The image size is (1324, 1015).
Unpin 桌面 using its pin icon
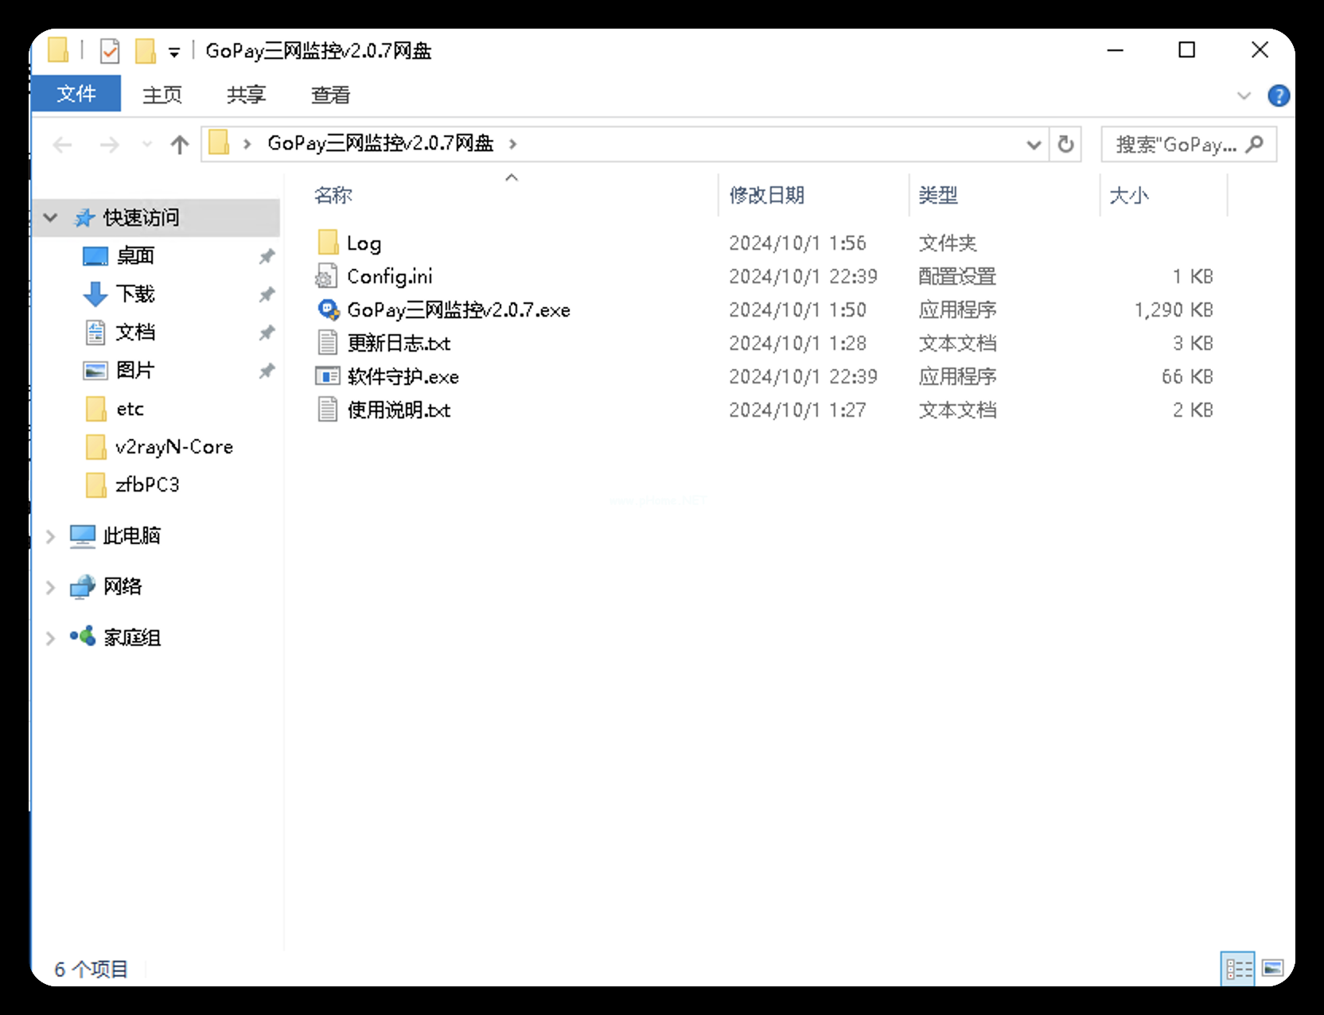[267, 256]
